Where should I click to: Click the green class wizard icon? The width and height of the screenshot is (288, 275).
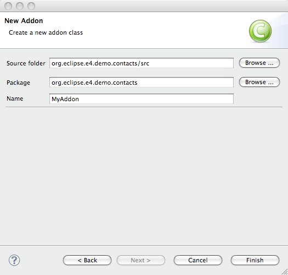(x=260, y=31)
